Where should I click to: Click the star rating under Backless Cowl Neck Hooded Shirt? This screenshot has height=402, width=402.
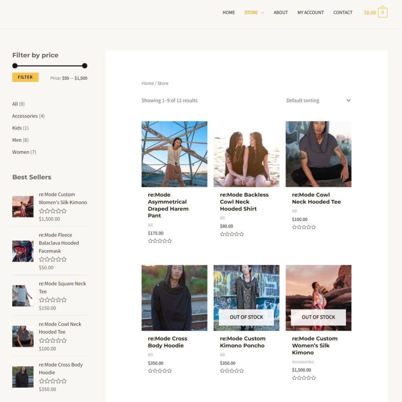(x=232, y=234)
